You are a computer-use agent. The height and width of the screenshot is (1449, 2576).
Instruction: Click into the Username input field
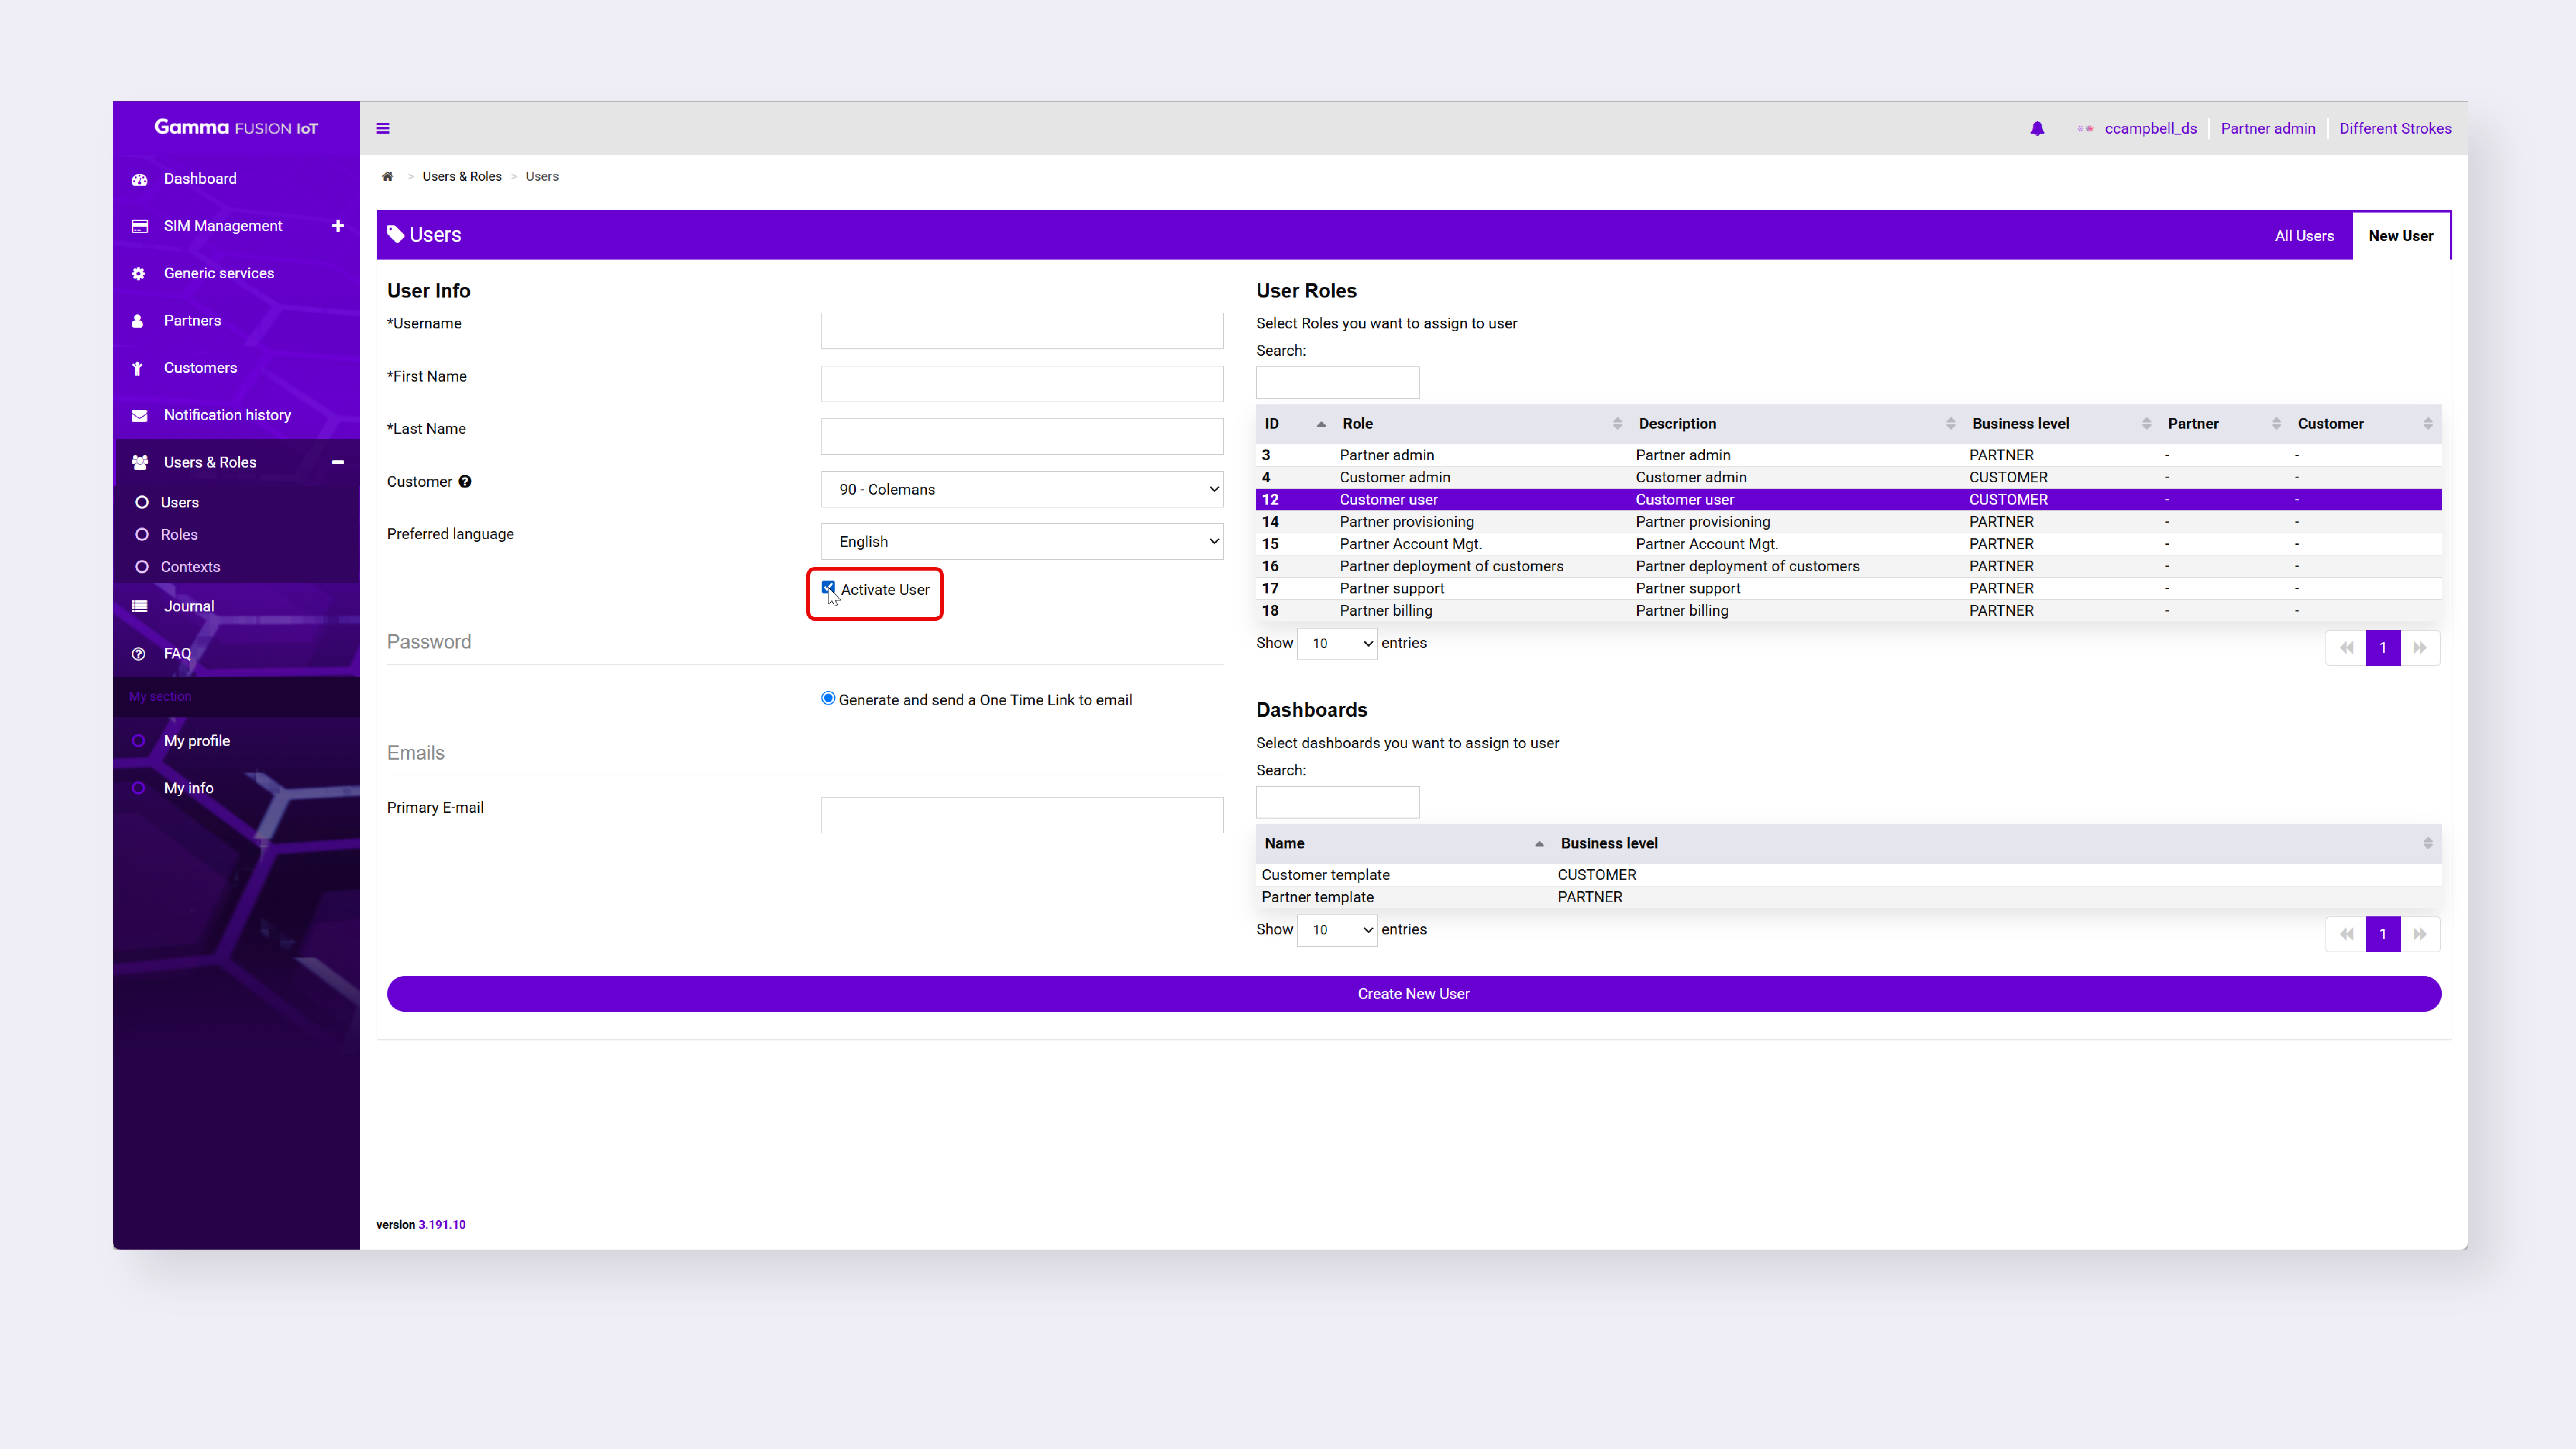1021,330
